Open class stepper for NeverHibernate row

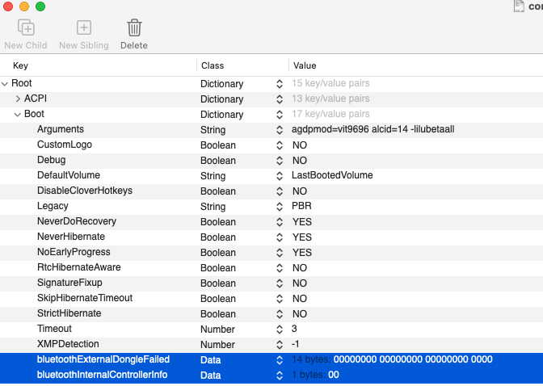[280, 237]
